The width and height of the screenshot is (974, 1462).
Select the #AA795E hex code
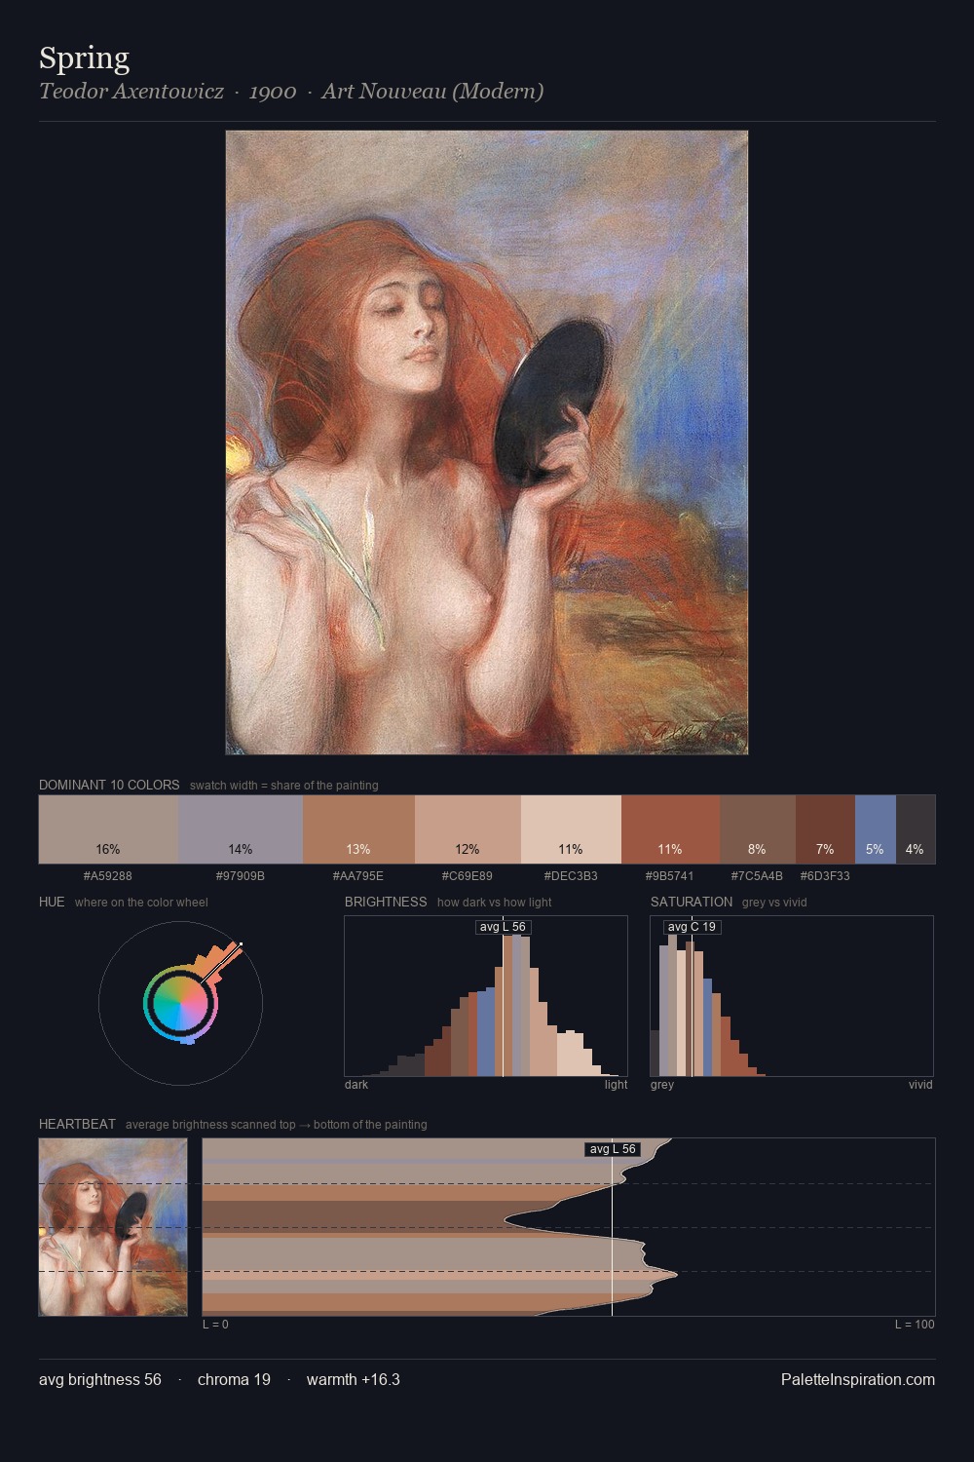(x=358, y=876)
